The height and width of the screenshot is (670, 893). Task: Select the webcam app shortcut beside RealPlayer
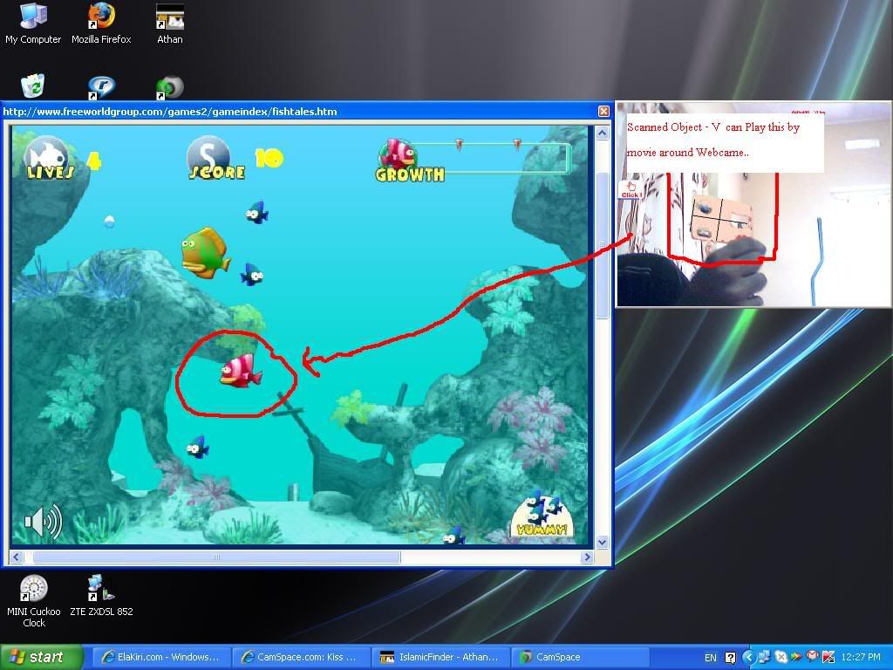170,87
